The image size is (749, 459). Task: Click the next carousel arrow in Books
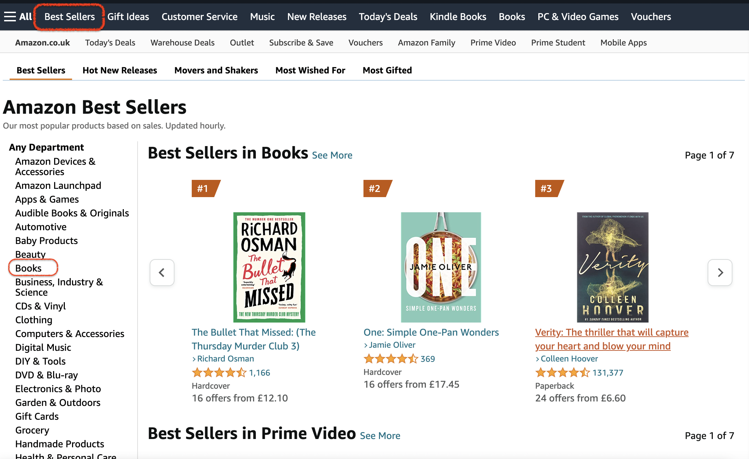[720, 273]
